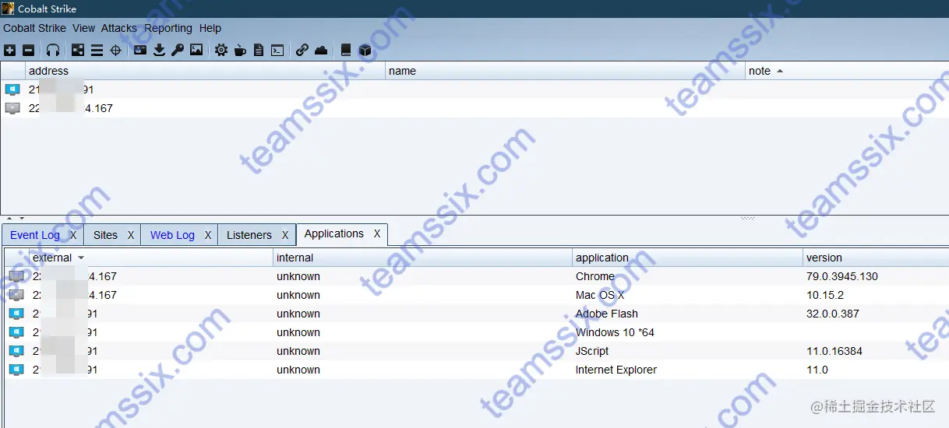Switch to the Session Table view icon
The height and width of the screenshot is (428, 949).
pos(97,50)
